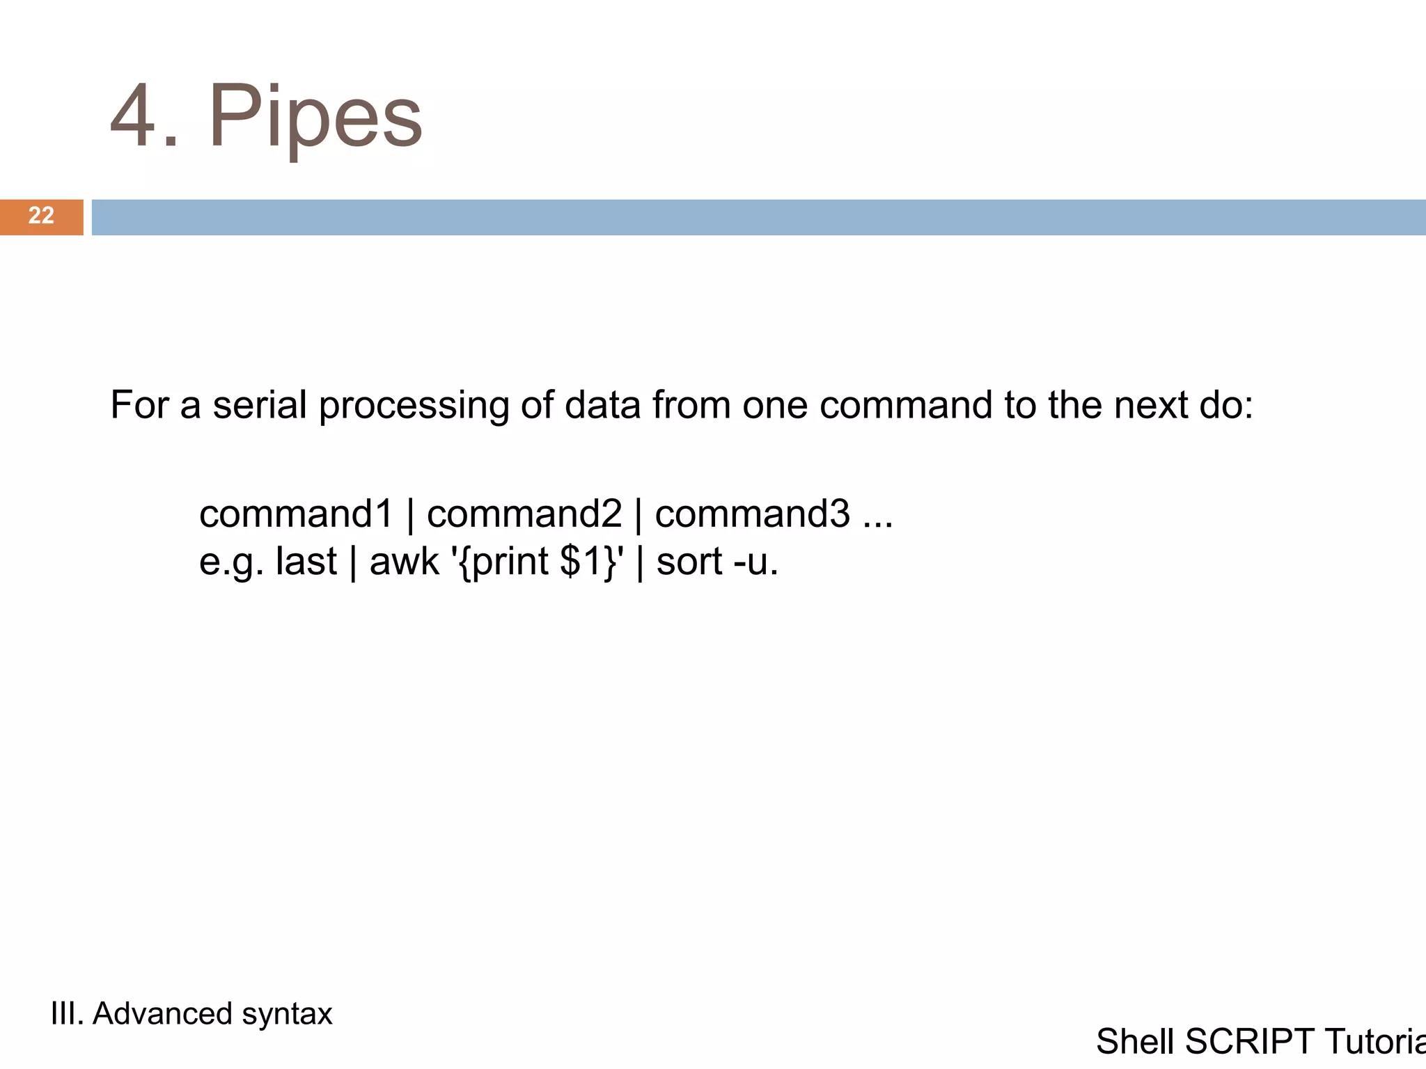Select the word 'command3'
Screen dimensions: 1426x1069
point(753,514)
